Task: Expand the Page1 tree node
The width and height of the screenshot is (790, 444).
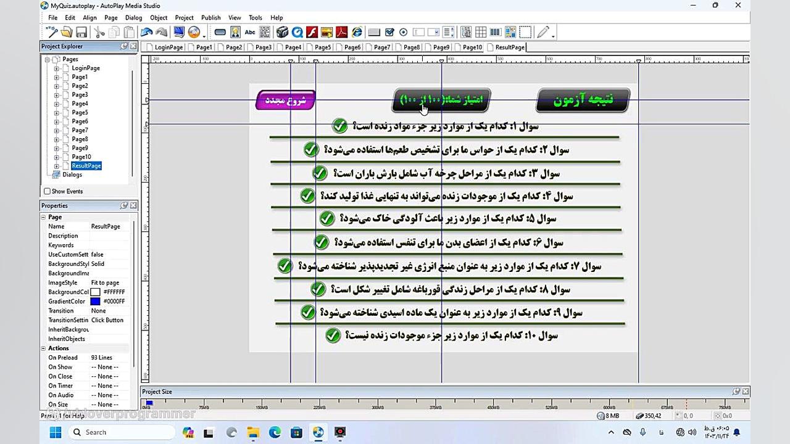Action: 56,77
